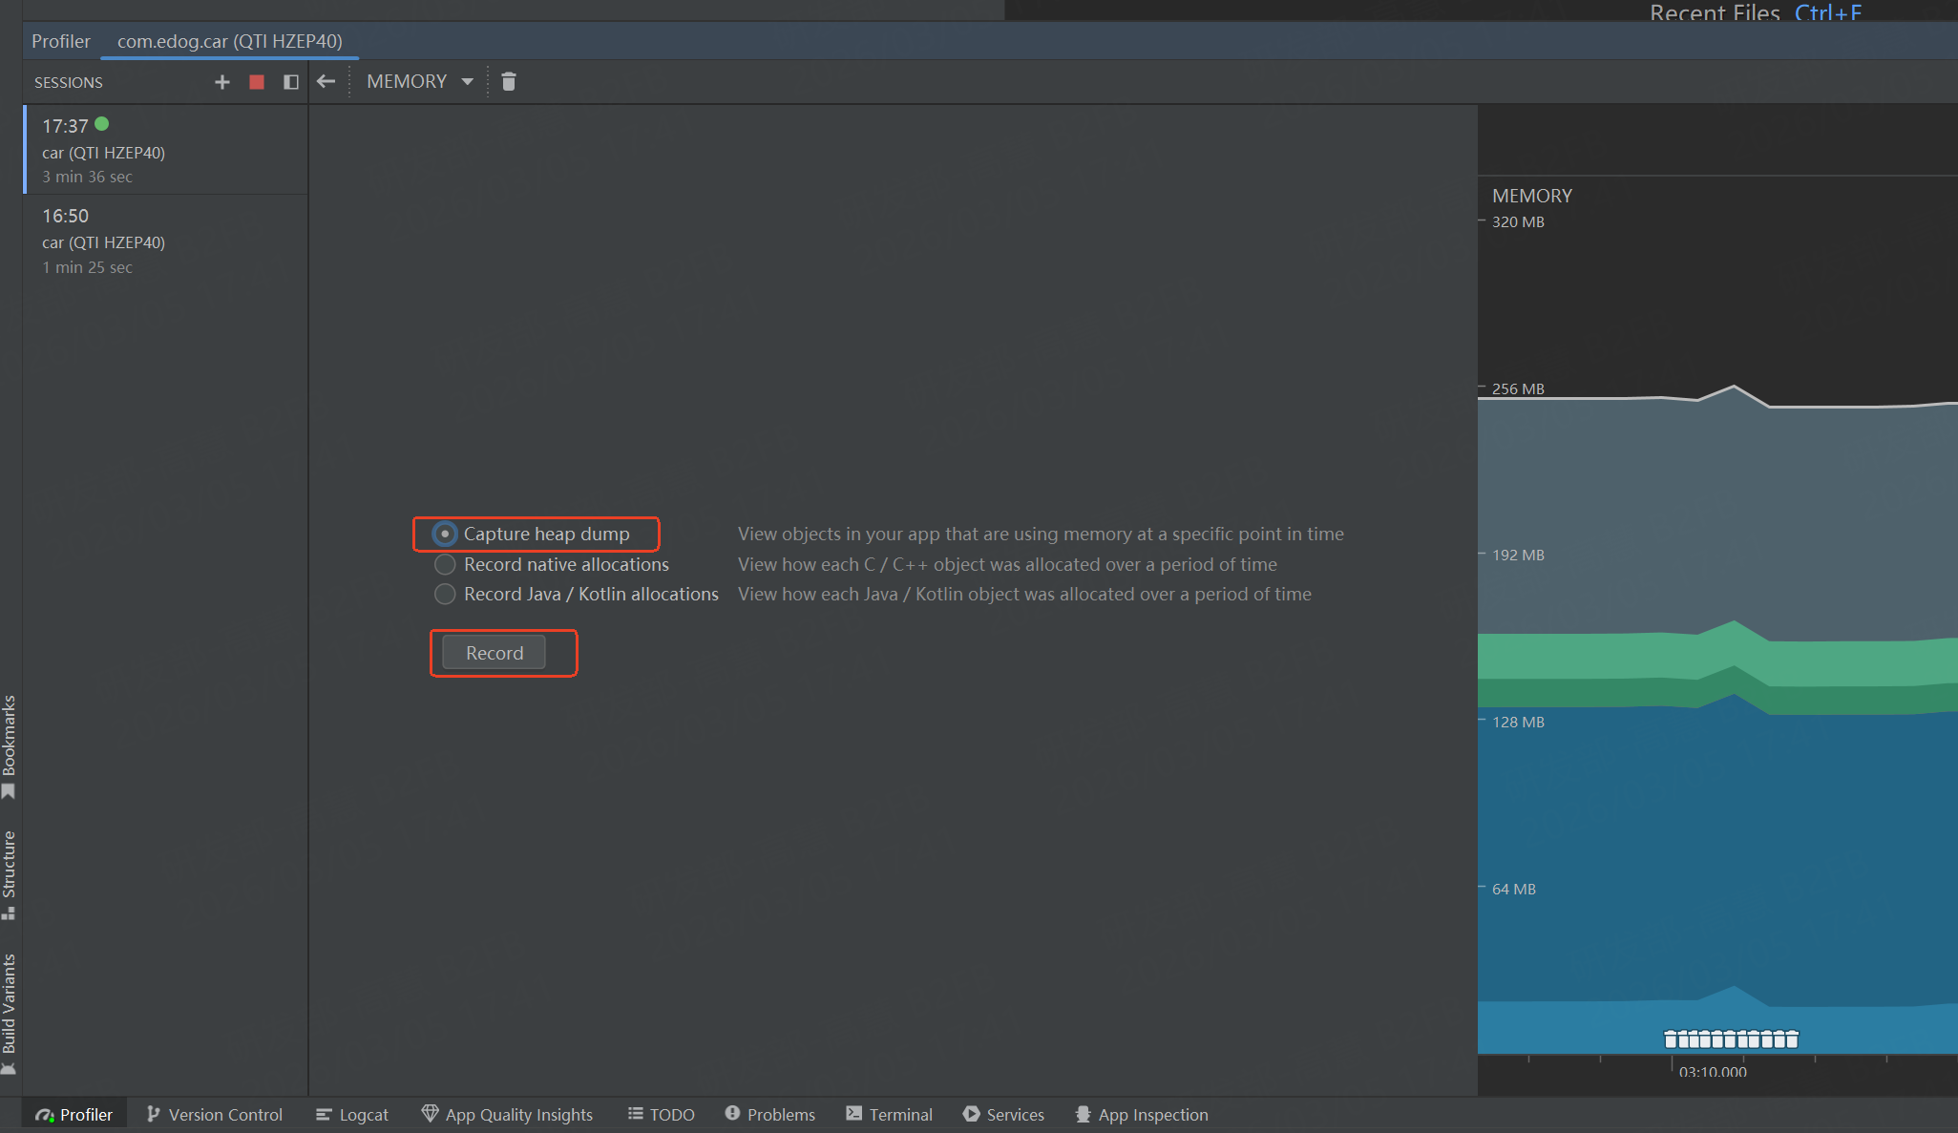Click the 1 min 25 sec duration text
The height and width of the screenshot is (1133, 1958).
pyautogui.click(x=87, y=267)
